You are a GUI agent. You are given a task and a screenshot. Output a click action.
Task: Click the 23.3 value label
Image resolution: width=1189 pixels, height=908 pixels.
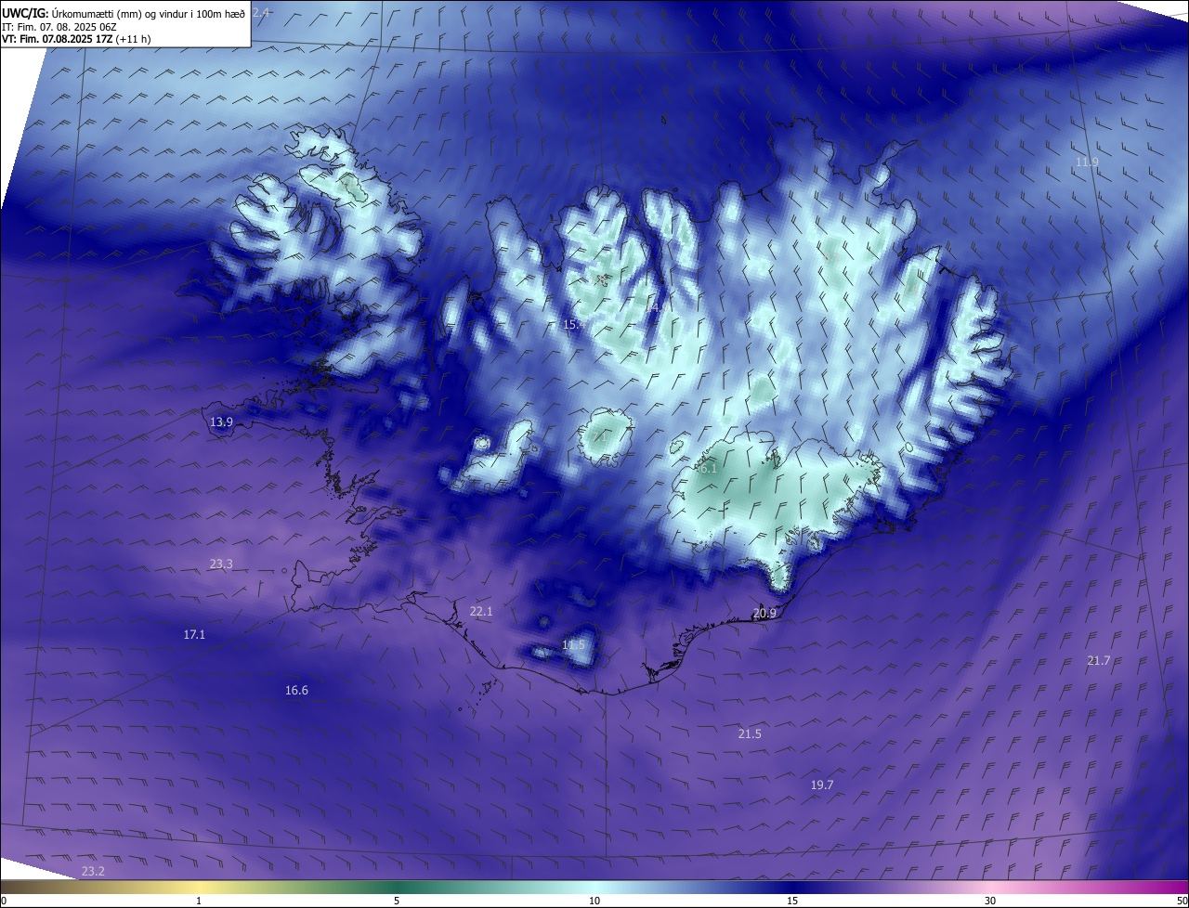point(221,564)
